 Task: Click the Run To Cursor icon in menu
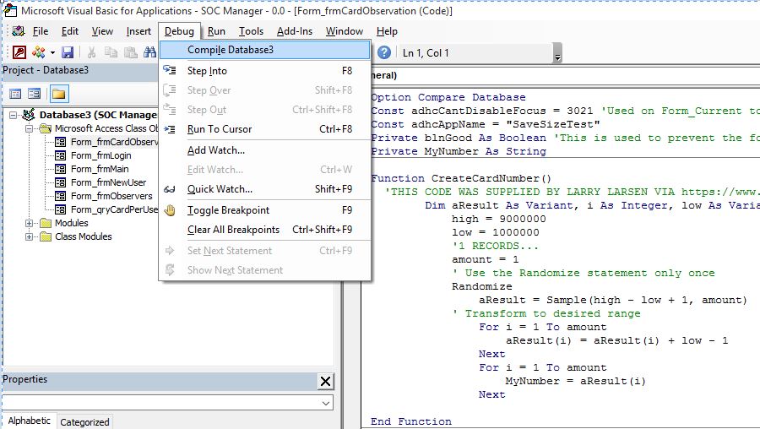(x=170, y=129)
